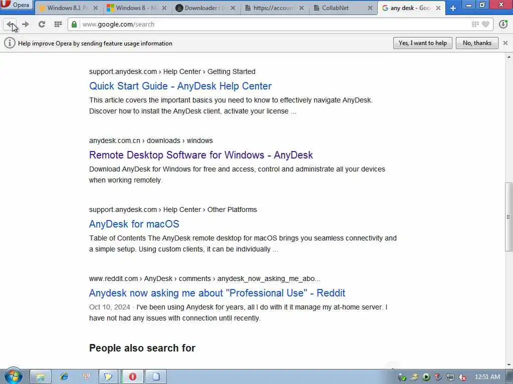Go forward with the forward arrow
Image resolution: width=513 pixels, height=384 pixels.
click(26, 24)
